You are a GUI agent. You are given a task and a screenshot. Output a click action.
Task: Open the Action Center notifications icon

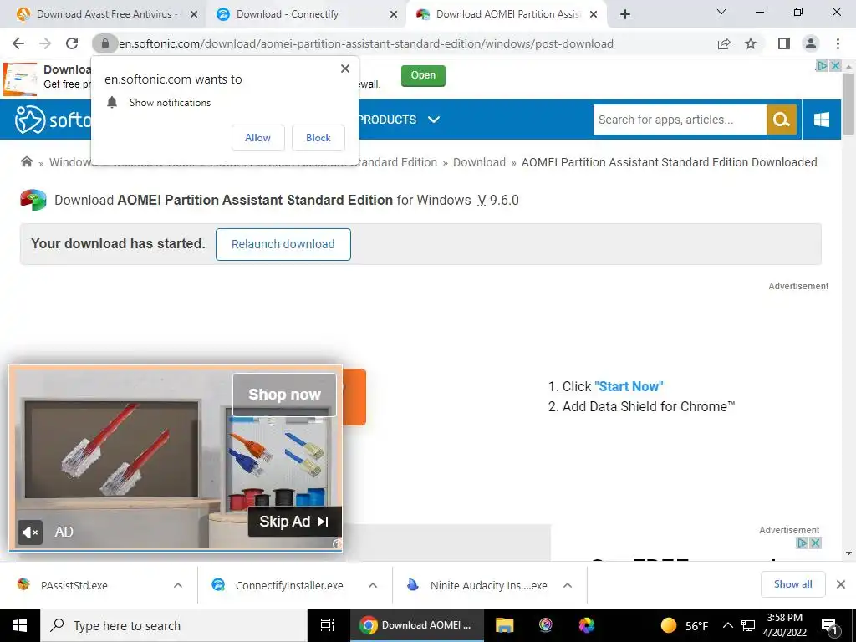tap(829, 625)
